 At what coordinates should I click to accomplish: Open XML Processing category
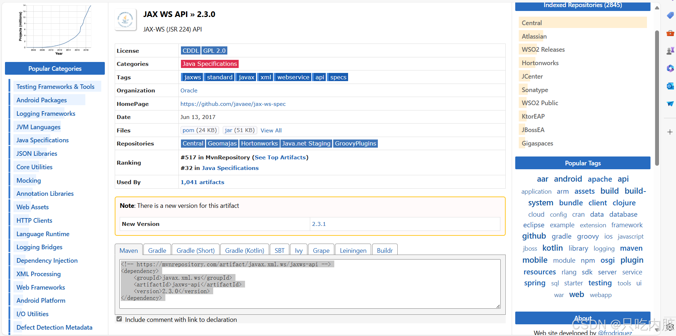point(38,274)
